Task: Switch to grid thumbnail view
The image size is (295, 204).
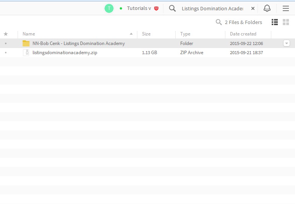Action: pyautogui.click(x=286, y=22)
